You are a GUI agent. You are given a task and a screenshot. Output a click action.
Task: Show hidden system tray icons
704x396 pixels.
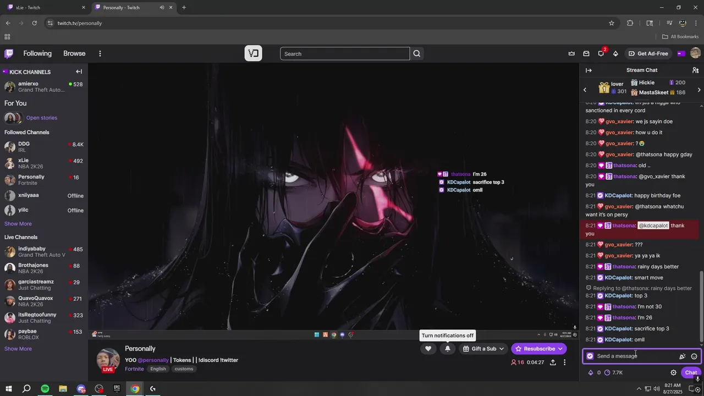[x=639, y=389]
